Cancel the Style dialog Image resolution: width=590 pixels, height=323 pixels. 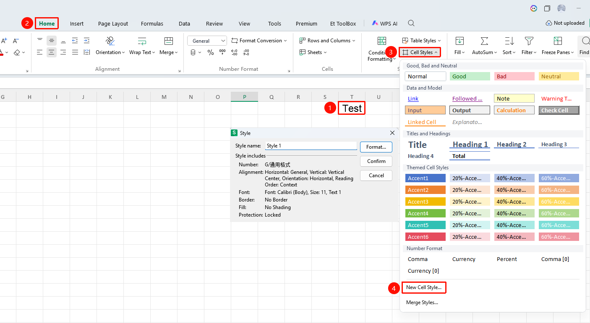tap(376, 176)
